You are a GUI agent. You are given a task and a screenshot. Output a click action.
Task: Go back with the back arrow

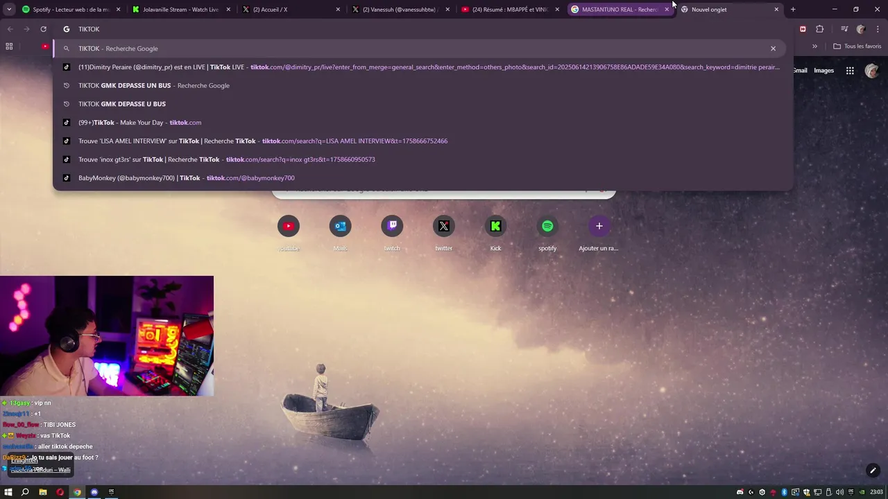pos(10,29)
